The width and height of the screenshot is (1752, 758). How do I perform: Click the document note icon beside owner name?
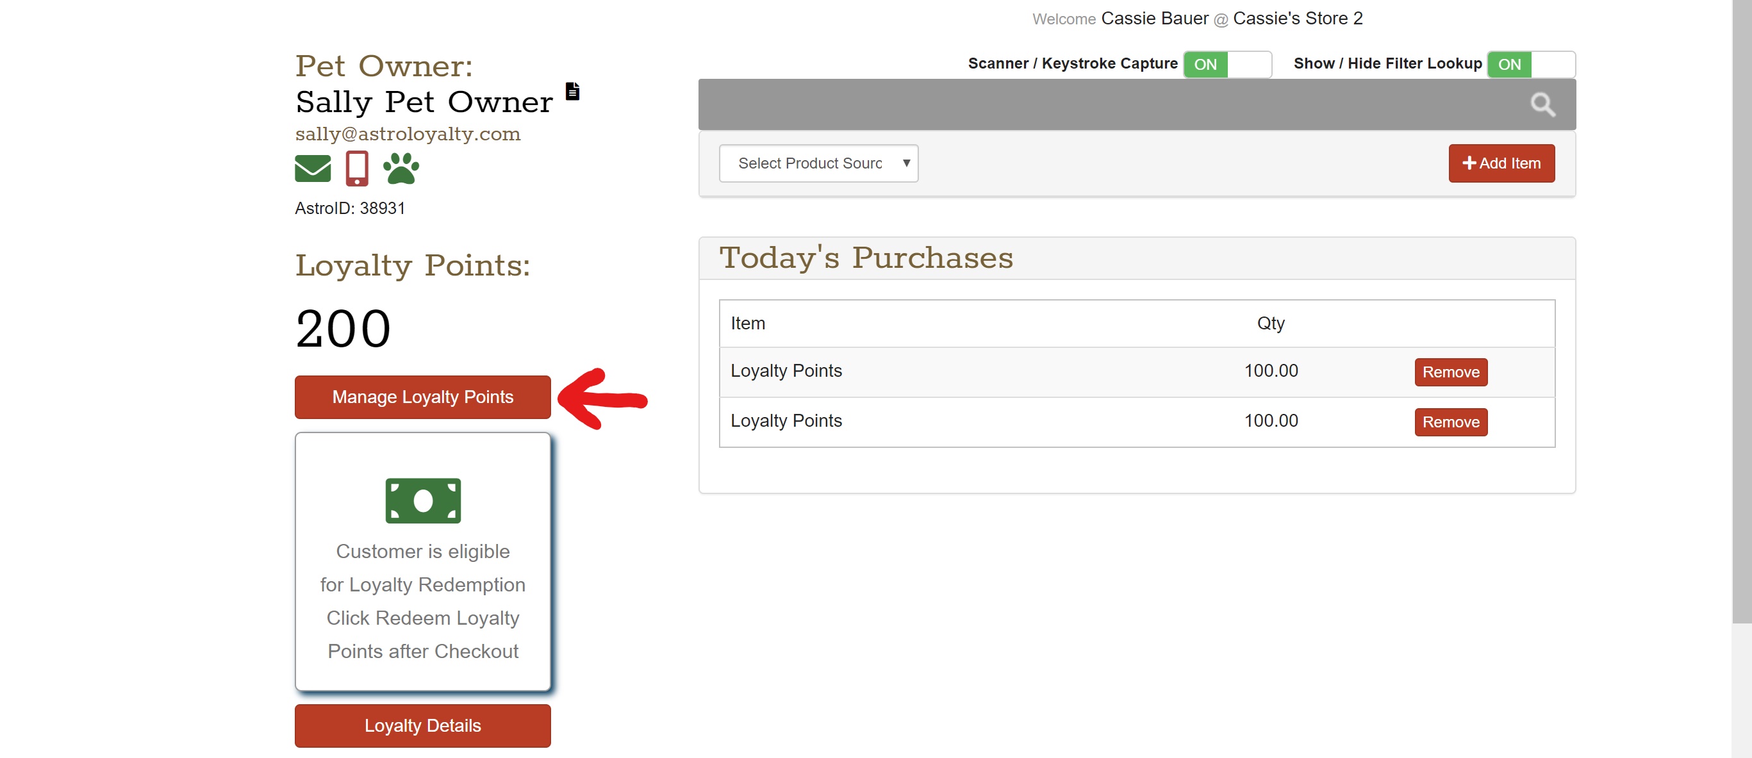(573, 91)
